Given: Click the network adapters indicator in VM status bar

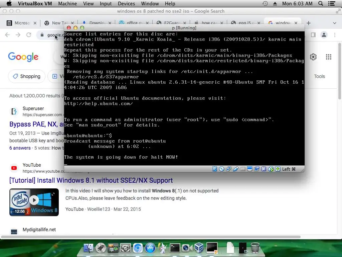Looking at the screenshot, I should (x=228, y=169).
